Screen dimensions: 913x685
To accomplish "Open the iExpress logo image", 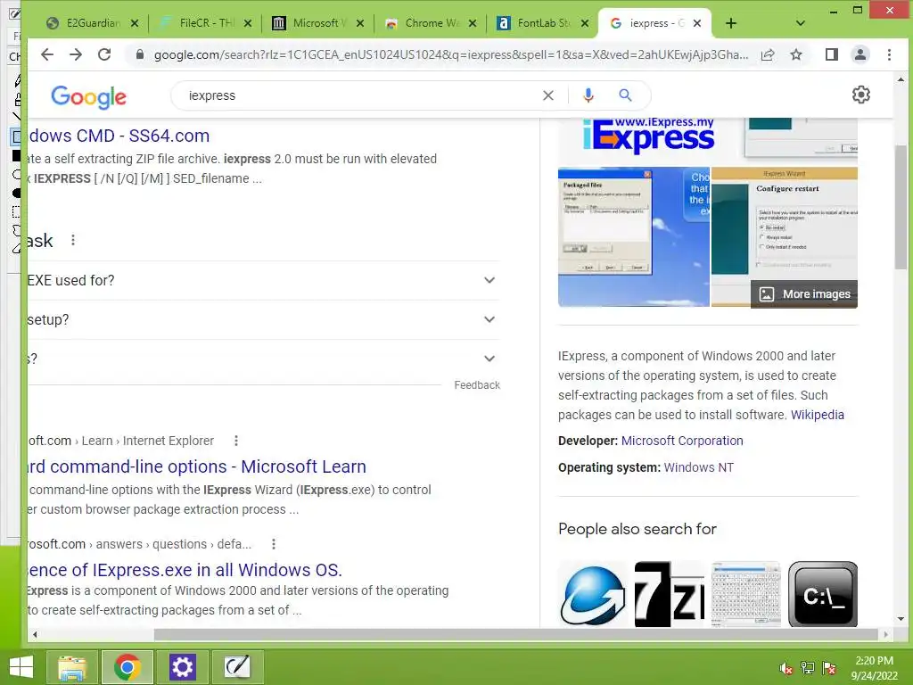I will coord(648,136).
